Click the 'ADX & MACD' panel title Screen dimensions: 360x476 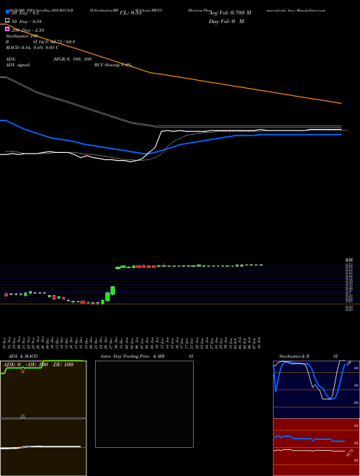point(23,356)
